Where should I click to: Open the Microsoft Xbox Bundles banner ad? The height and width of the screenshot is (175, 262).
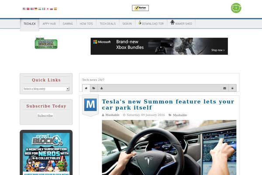pos(159,46)
